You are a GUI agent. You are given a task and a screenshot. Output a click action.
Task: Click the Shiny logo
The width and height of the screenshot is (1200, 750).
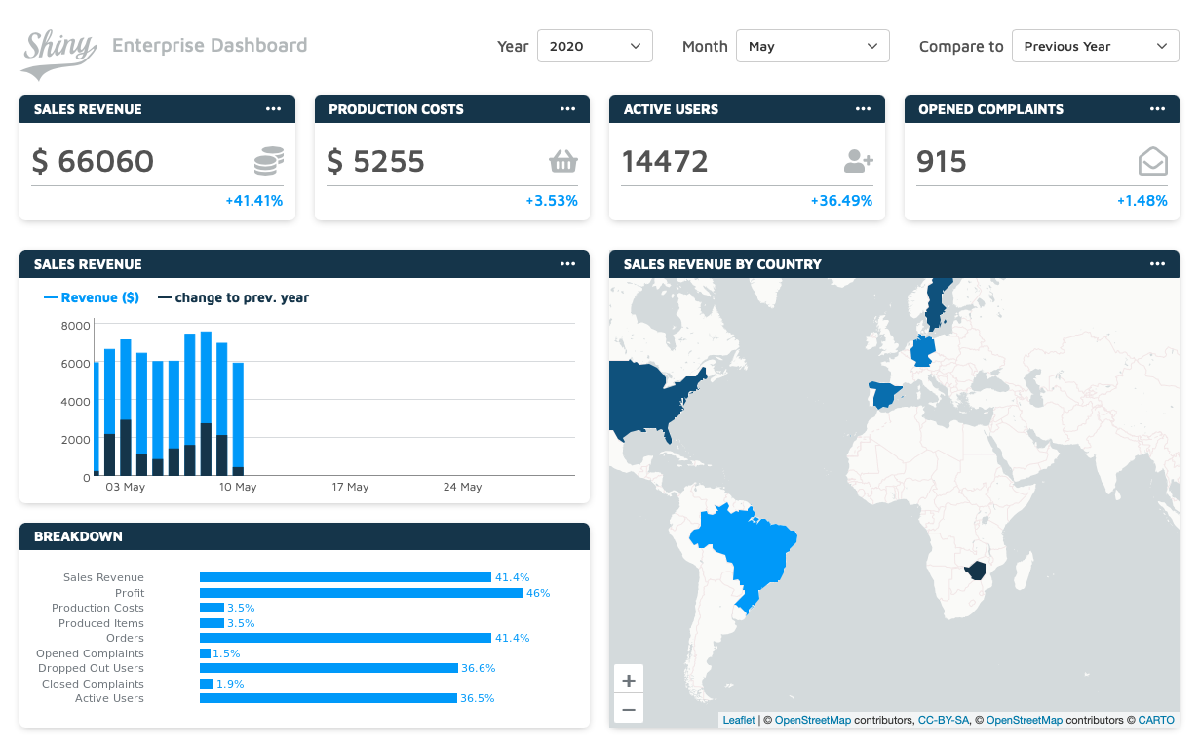59,54
